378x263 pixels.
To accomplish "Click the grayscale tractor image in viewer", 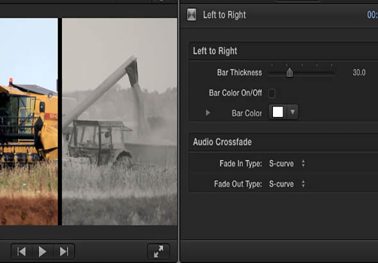I will click(x=120, y=122).
